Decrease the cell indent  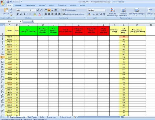(x=56, y=14)
